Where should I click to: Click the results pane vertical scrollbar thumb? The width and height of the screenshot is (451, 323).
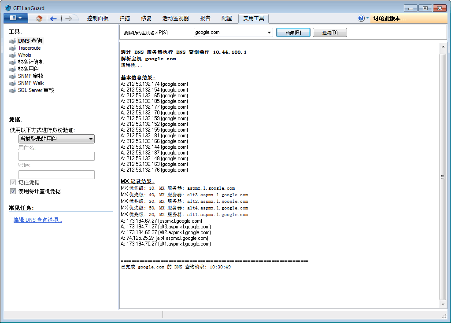coord(443,176)
